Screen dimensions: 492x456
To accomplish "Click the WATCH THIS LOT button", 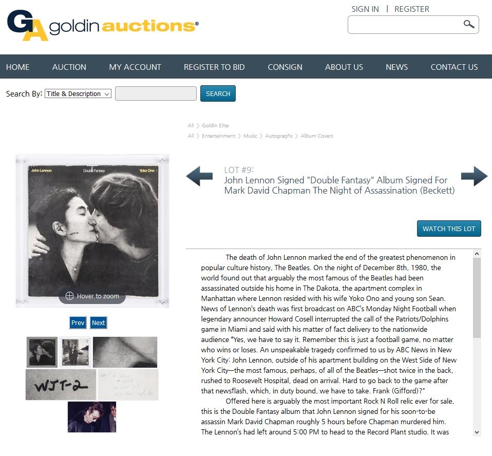I will [x=449, y=229].
